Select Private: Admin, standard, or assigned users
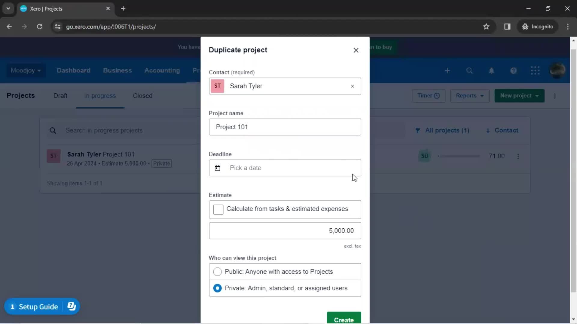 coord(217,288)
